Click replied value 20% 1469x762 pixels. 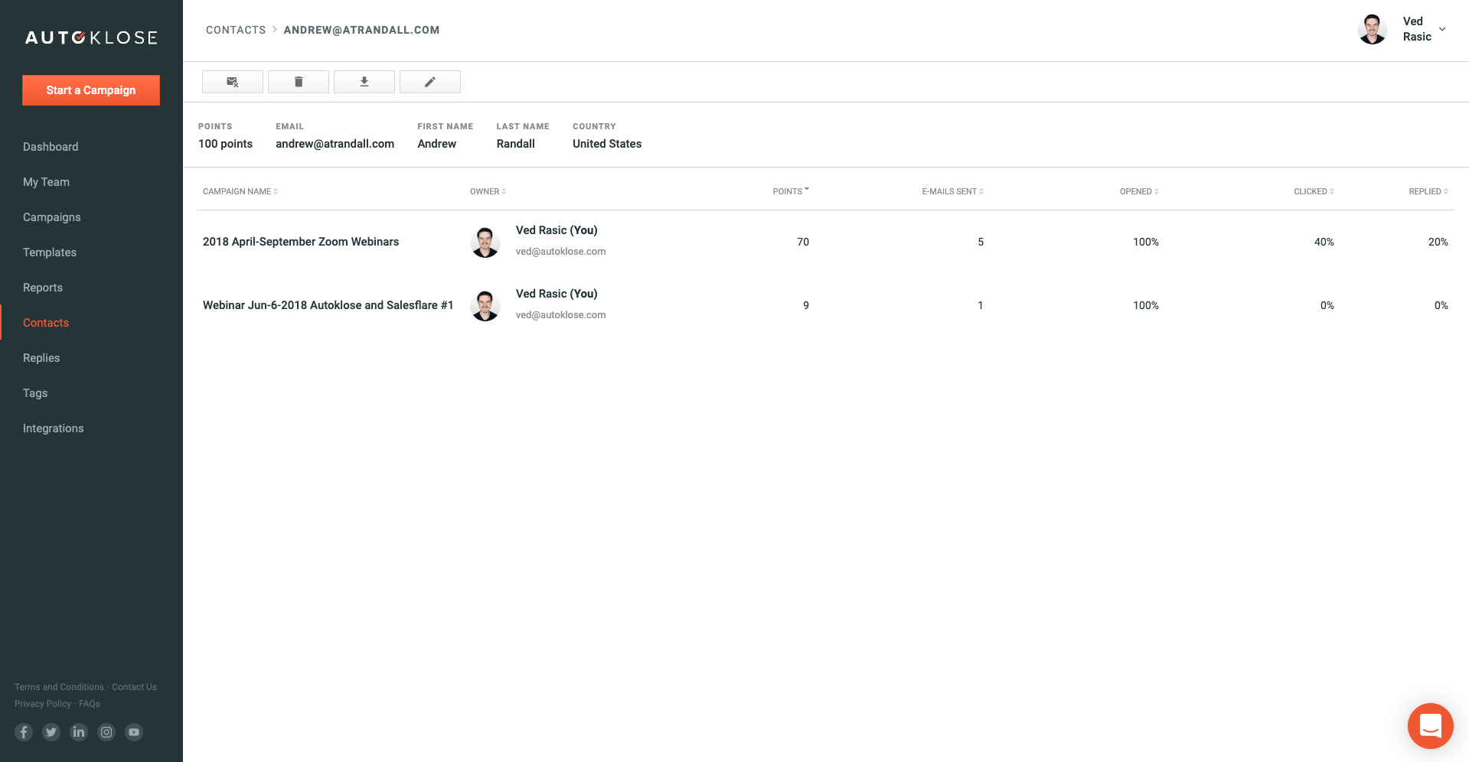point(1438,242)
